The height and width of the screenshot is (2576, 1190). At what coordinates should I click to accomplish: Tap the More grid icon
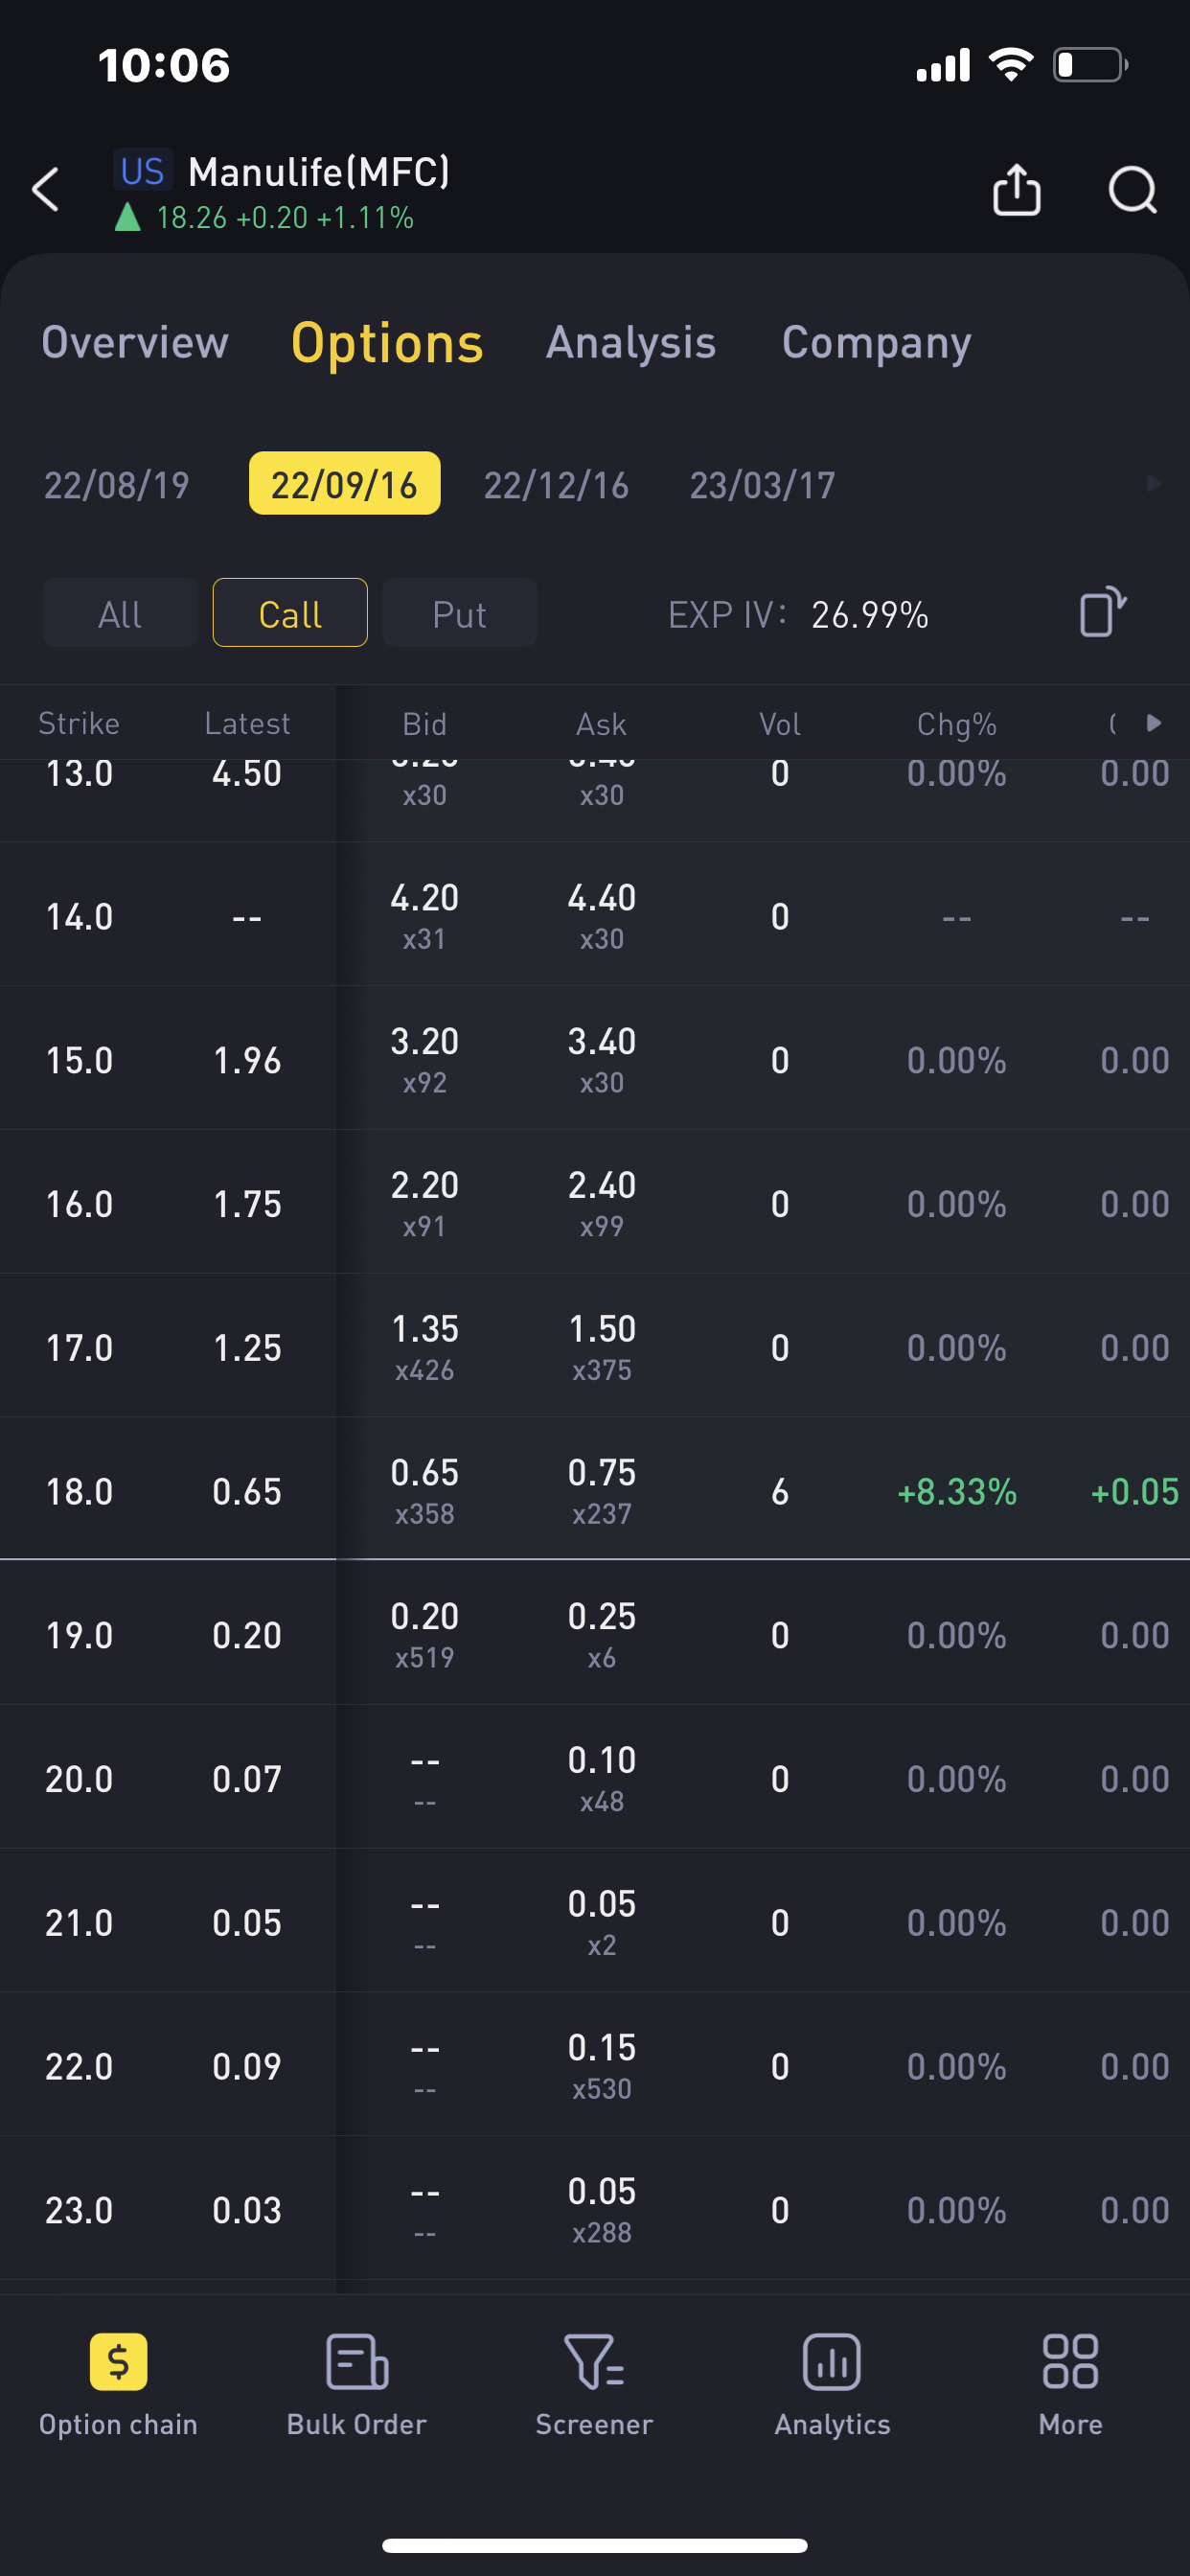coord(1070,2362)
